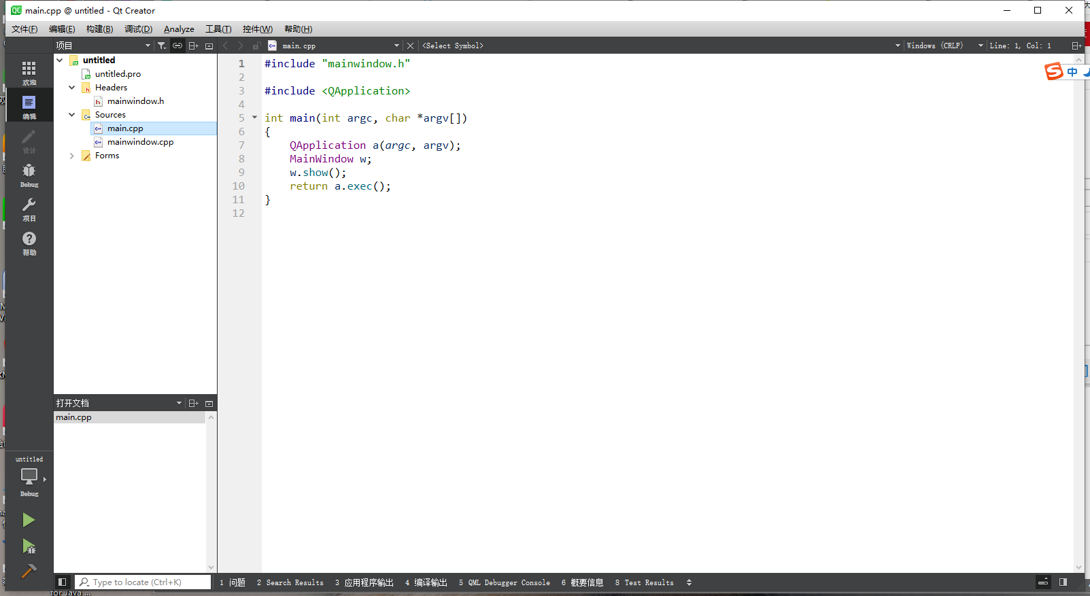Open the Analyze menu
This screenshot has width=1090, height=596.
(x=179, y=29)
